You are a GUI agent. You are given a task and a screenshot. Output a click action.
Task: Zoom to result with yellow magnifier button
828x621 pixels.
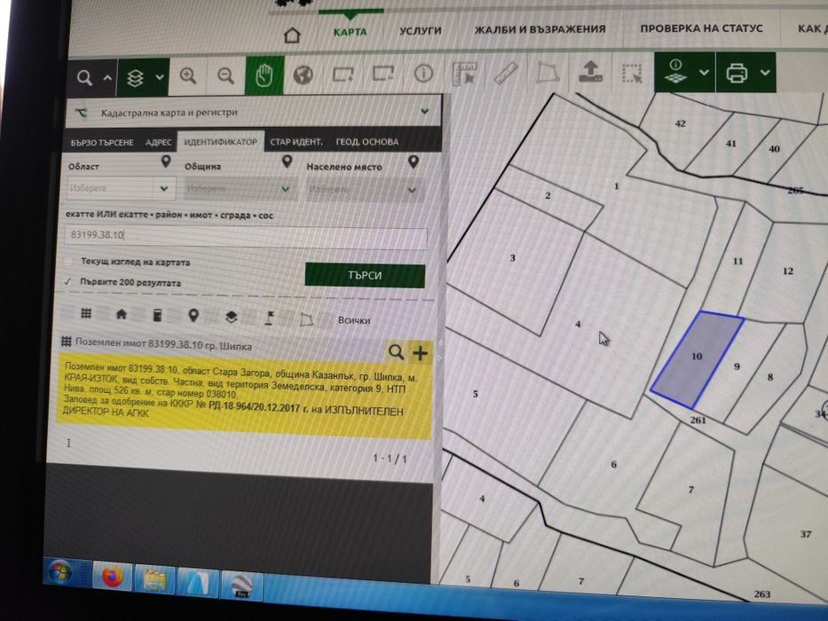(396, 351)
